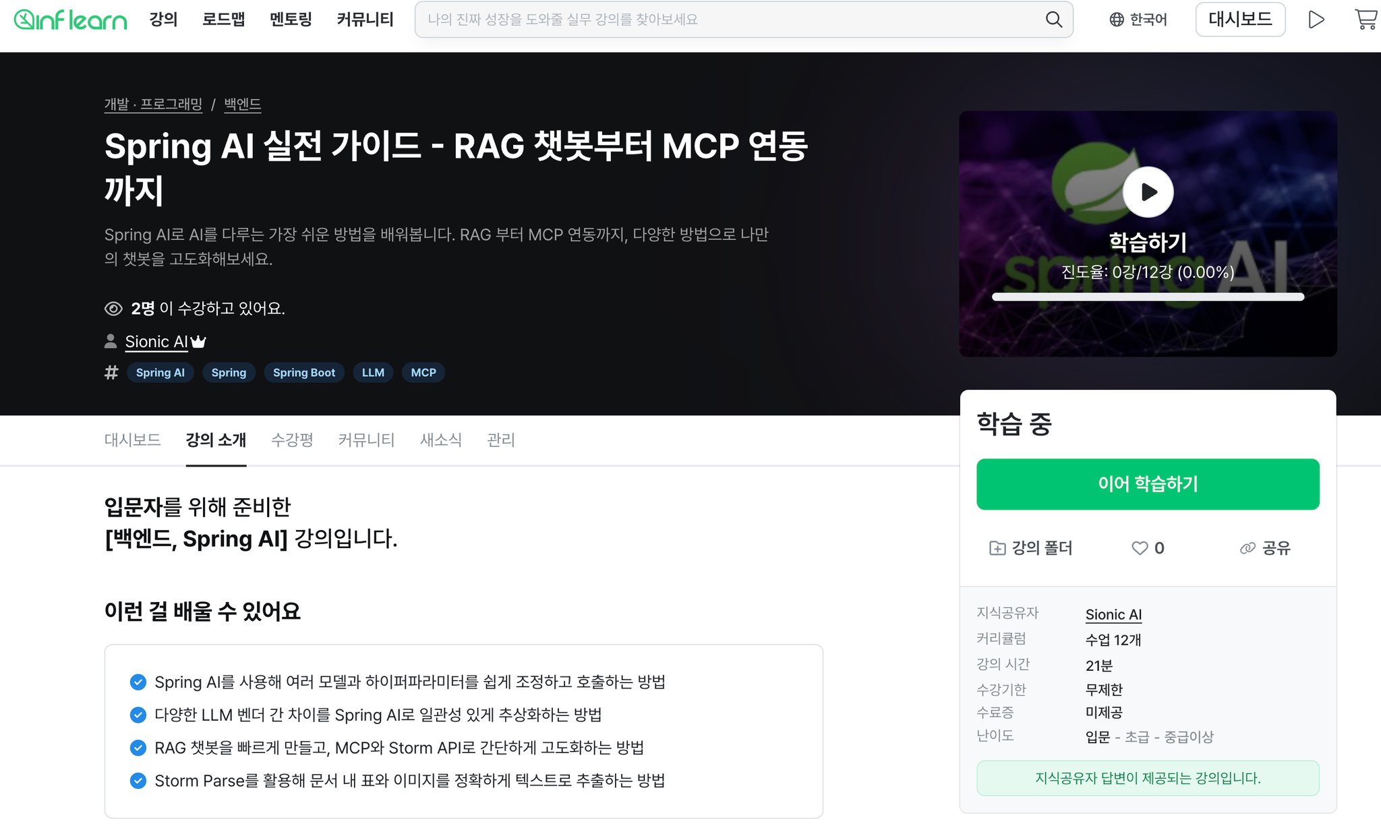Click the Spring Boot tag
Screen dimensions: 1381x830
tap(304, 373)
